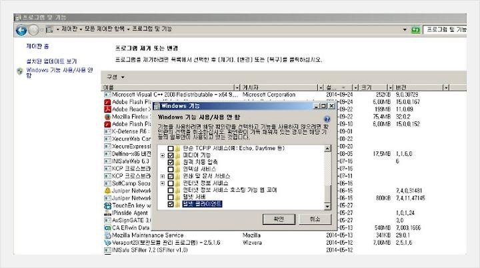Select the 모든 제어판 항목 breadcrumb

(x=105, y=29)
